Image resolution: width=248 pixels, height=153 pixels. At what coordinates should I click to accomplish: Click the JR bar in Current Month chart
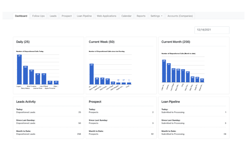coord(169,73)
